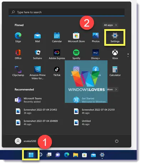Open the Settings app in Pinned

(x=115, y=38)
